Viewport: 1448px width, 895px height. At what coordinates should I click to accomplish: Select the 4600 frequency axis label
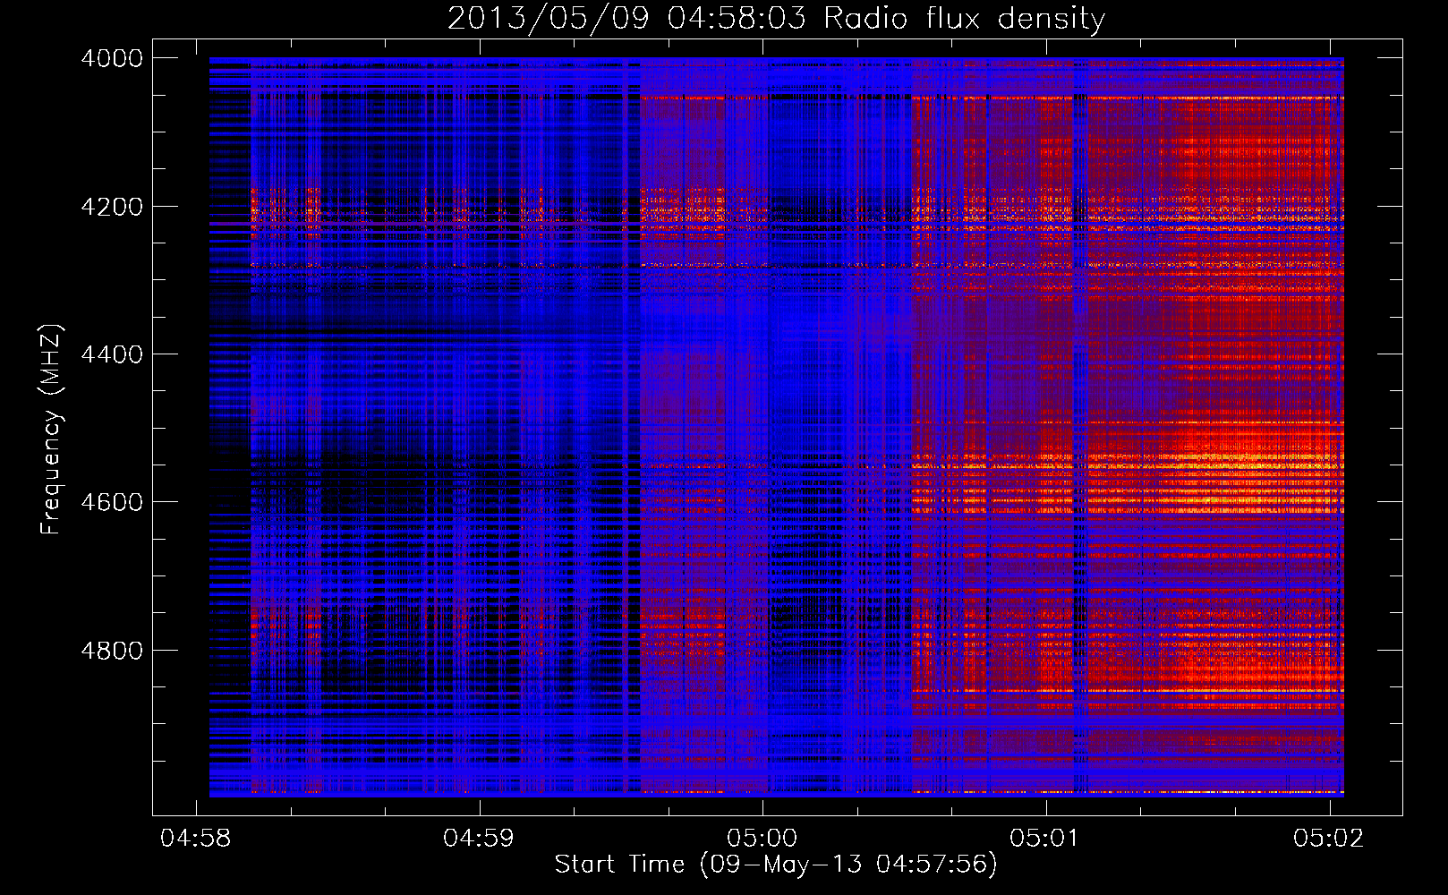click(111, 502)
